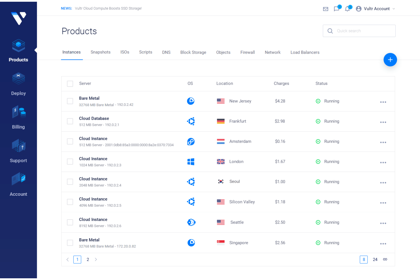The height and width of the screenshot is (280, 420).
Task: Open the notifications bell with 3 alerts
Action: 347,9
